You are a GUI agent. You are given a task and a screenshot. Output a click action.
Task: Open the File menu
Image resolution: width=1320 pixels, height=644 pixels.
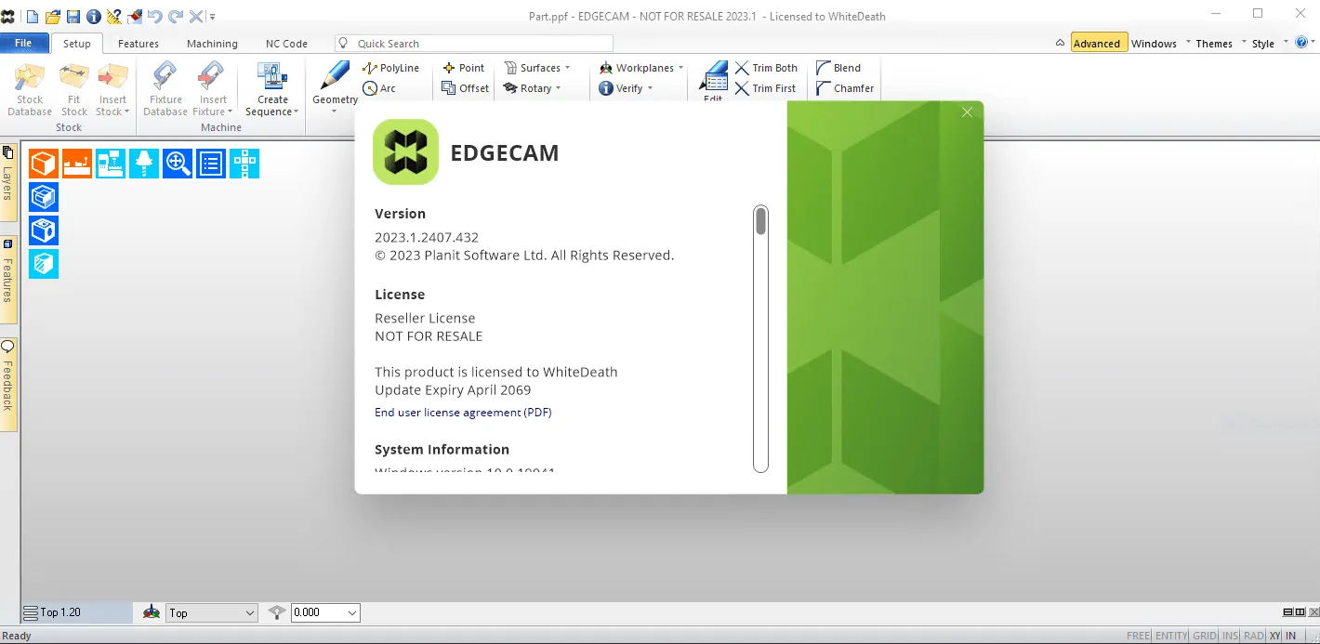[x=23, y=43]
